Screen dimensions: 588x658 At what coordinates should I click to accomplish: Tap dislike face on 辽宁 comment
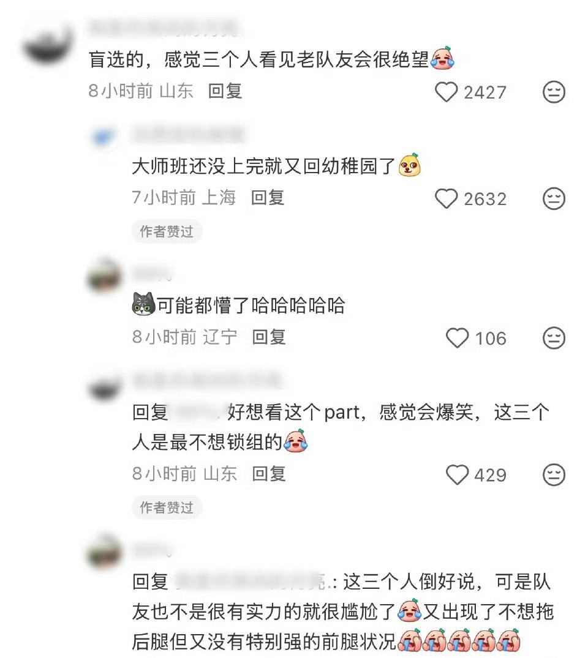[x=554, y=338]
